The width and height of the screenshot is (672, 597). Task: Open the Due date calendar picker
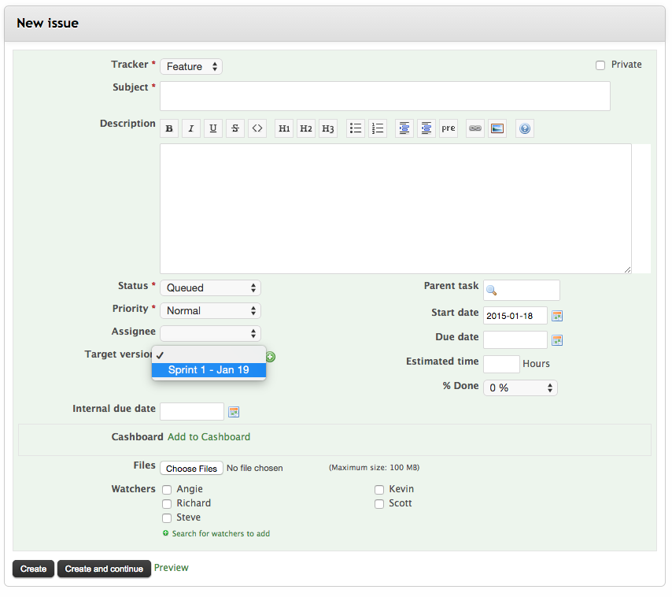[556, 340]
